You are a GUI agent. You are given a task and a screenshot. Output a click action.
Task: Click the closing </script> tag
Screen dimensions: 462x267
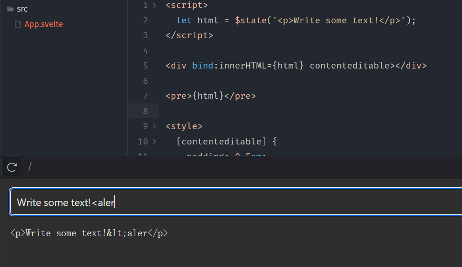point(189,35)
